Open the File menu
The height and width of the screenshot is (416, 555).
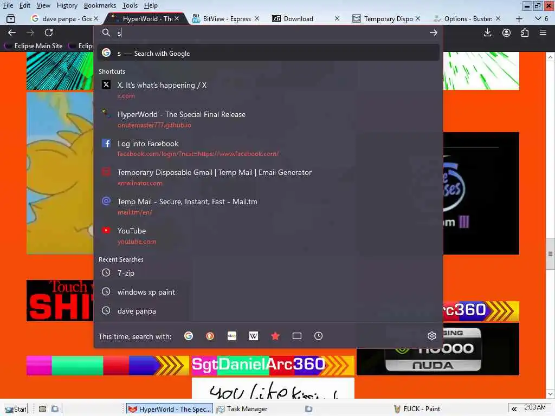click(8, 5)
